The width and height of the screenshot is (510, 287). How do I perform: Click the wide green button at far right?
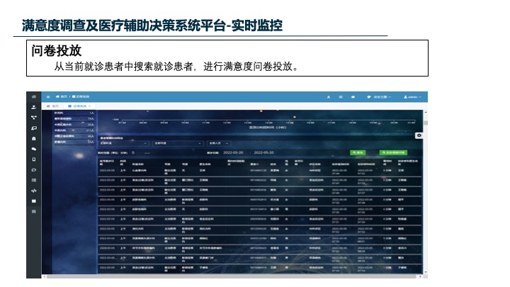click(x=393, y=152)
